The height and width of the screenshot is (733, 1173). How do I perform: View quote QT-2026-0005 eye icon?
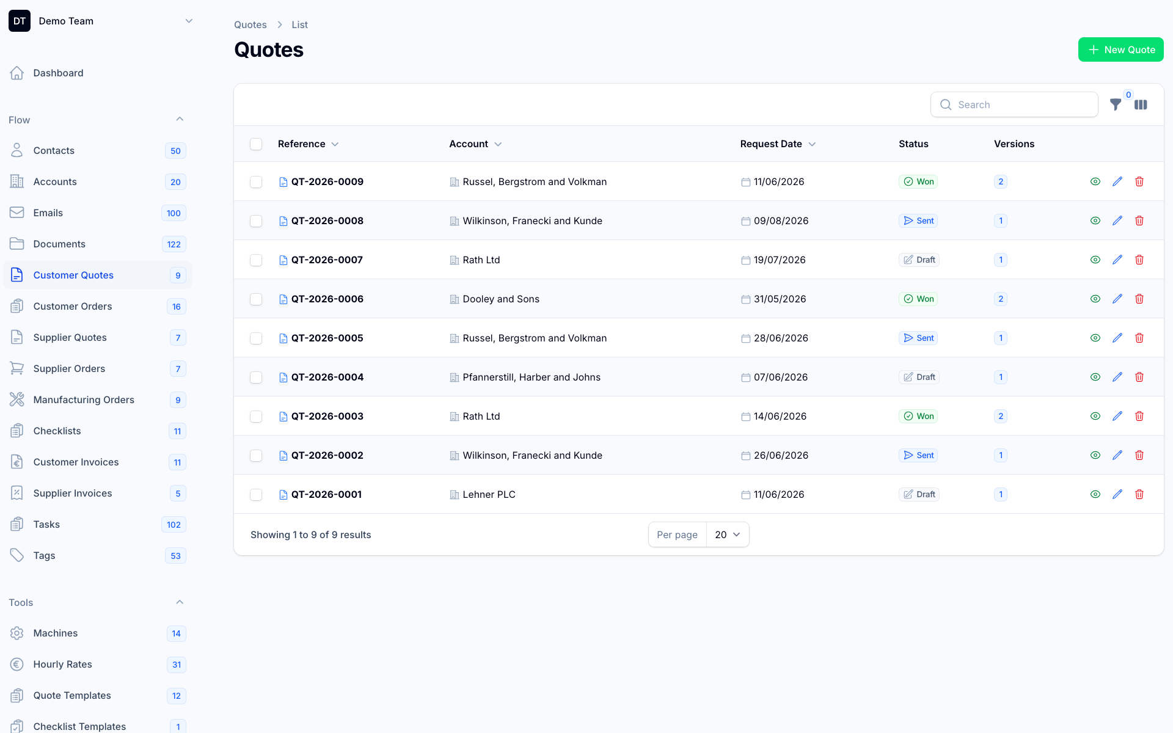pyautogui.click(x=1095, y=338)
